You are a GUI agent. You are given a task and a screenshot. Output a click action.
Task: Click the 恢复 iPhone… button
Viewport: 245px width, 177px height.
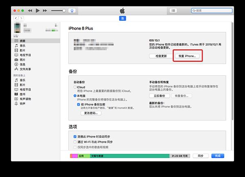(x=187, y=55)
